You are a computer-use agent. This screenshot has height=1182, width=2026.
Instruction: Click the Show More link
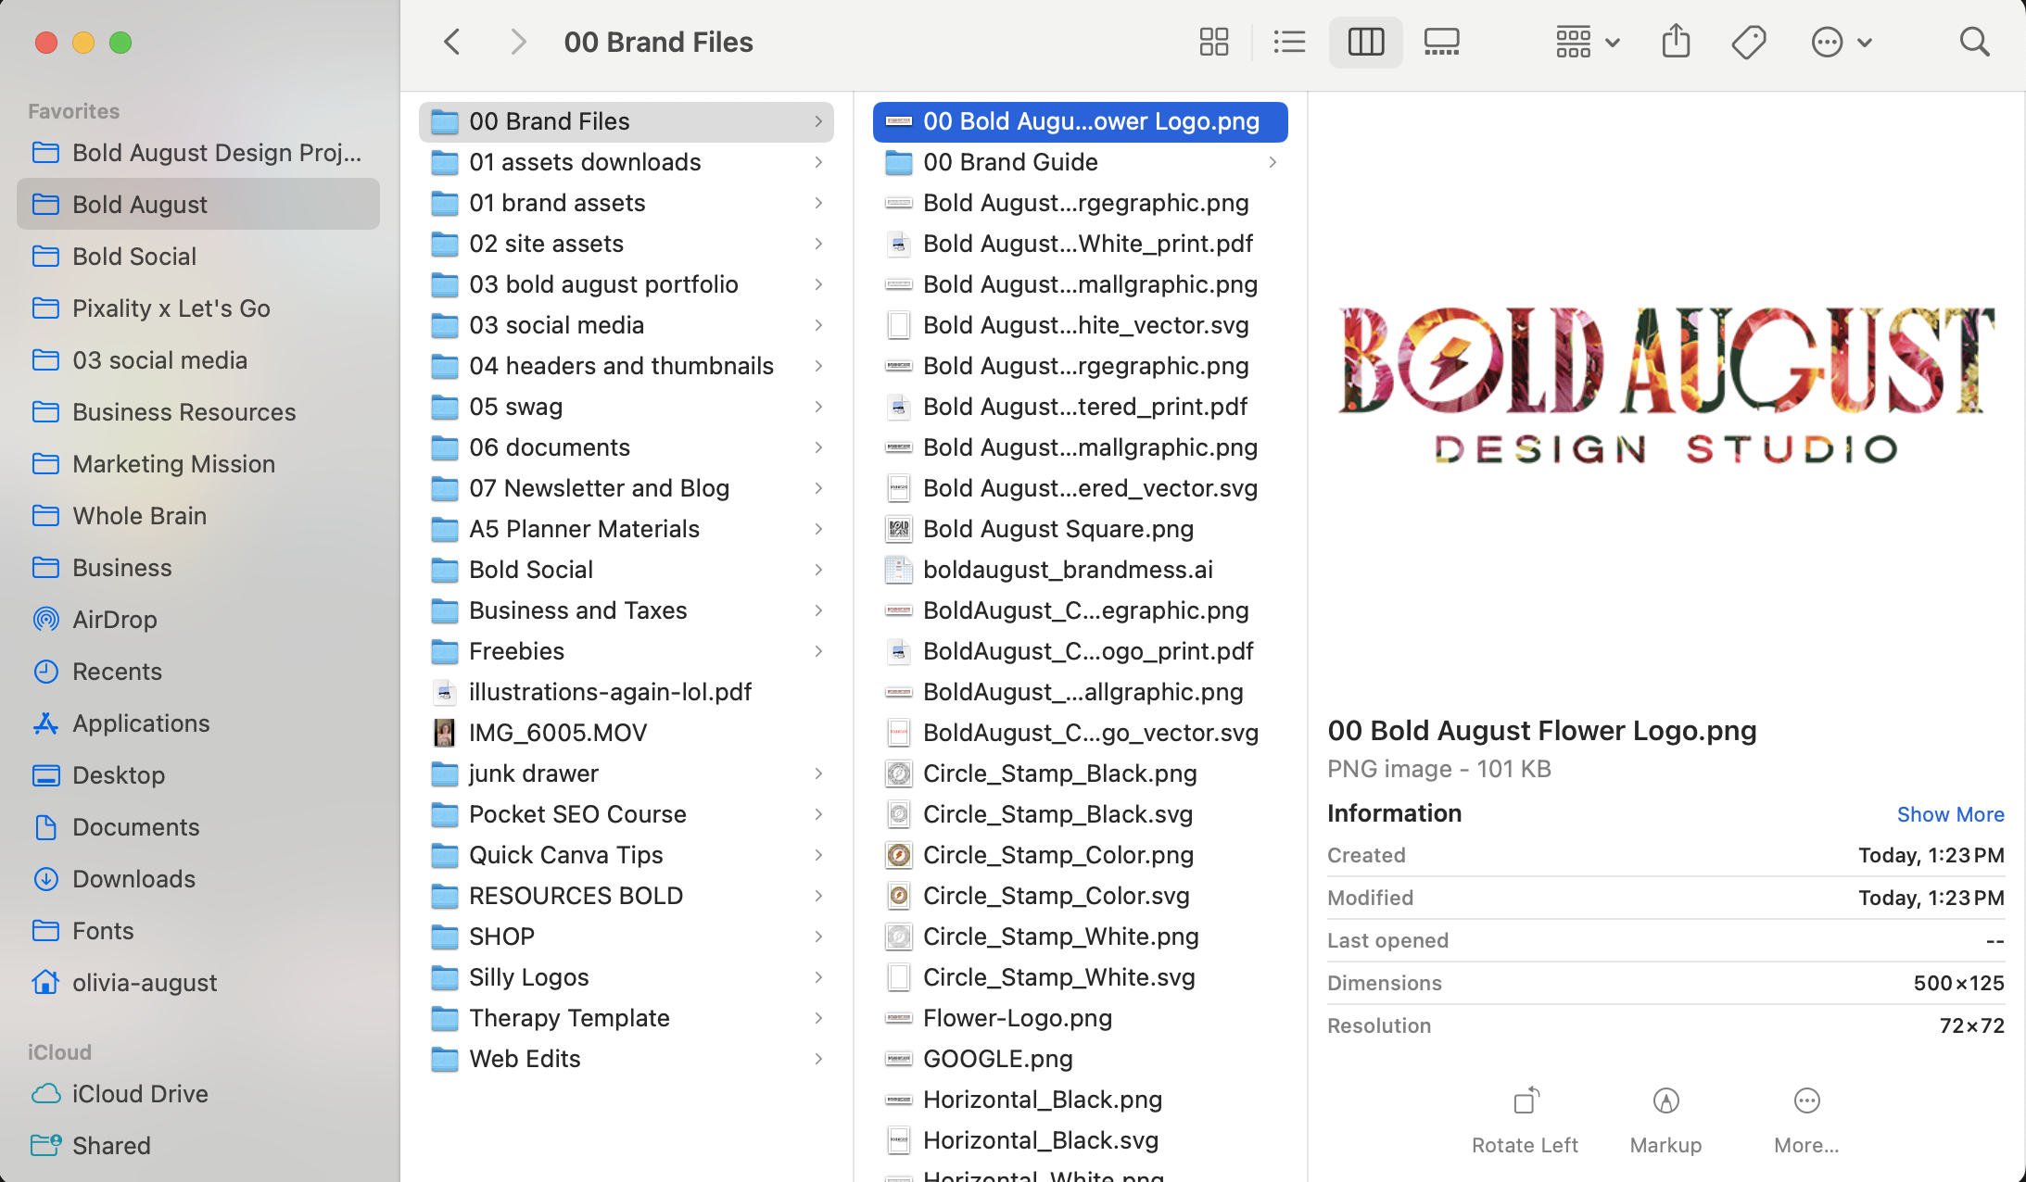pos(1950,814)
